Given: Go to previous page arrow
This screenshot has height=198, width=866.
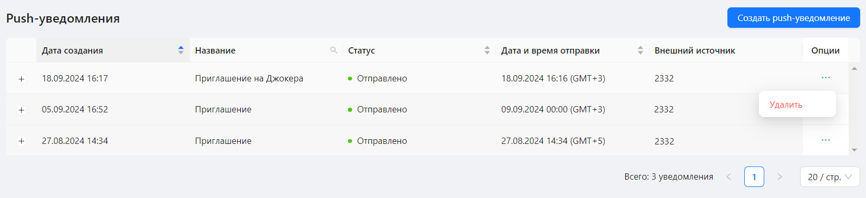Looking at the screenshot, I should 728,177.
